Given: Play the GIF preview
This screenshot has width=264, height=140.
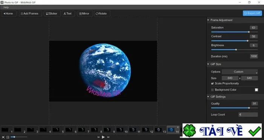Looking at the screenshot, I should (103, 137).
